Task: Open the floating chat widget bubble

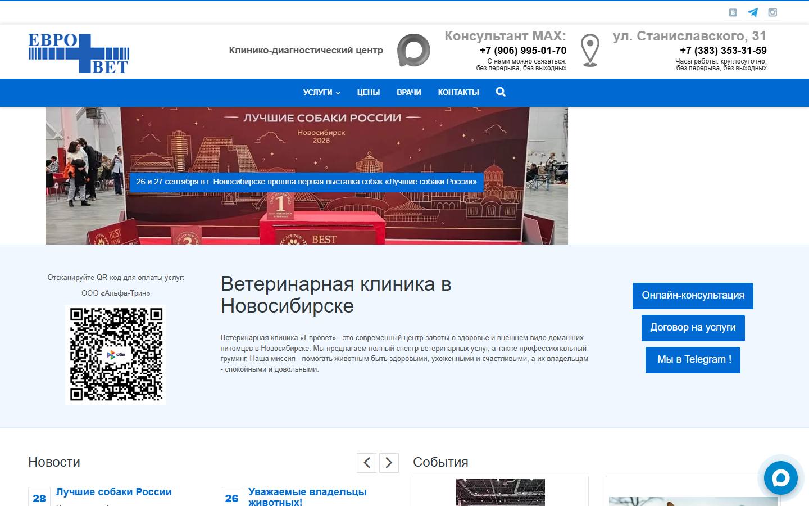Action: click(x=781, y=478)
